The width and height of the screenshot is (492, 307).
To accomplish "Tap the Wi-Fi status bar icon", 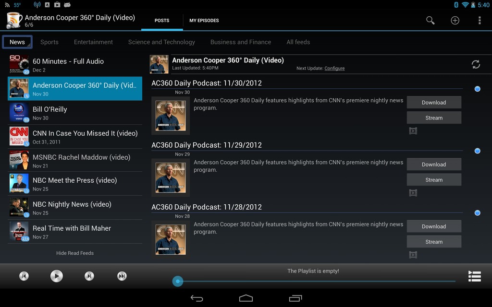I will pos(465,5).
